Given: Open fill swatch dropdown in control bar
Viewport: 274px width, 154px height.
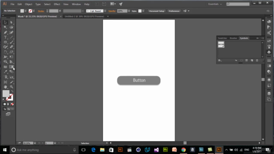Looking at the screenshot, I should point(26,11).
